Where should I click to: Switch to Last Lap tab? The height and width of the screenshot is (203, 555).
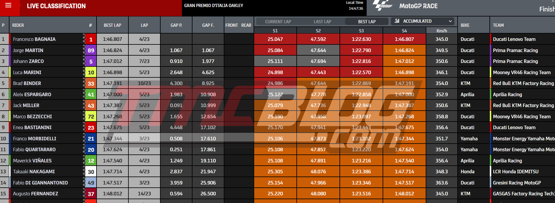[x=322, y=21]
